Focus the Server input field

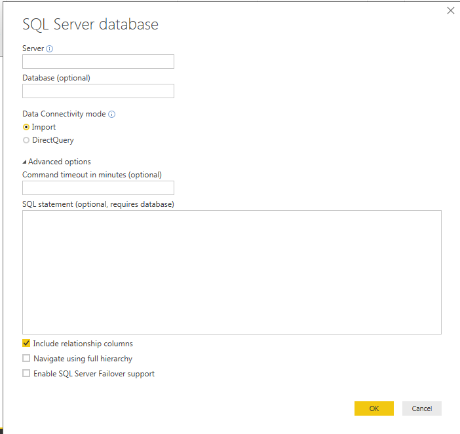pyautogui.click(x=98, y=62)
